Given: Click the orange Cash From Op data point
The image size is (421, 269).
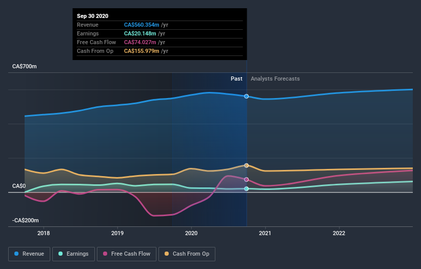Looking at the screenshot, I should [x=246, y=165].
